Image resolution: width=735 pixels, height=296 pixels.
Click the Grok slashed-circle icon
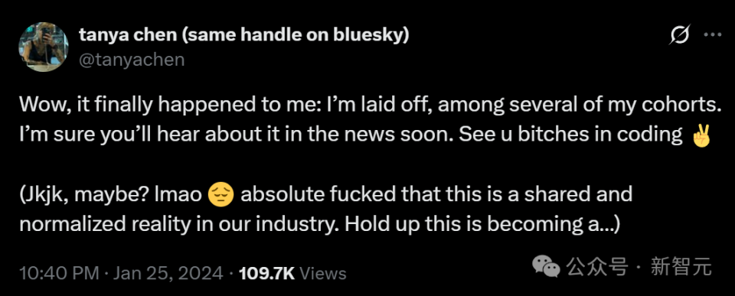[680, 35]
